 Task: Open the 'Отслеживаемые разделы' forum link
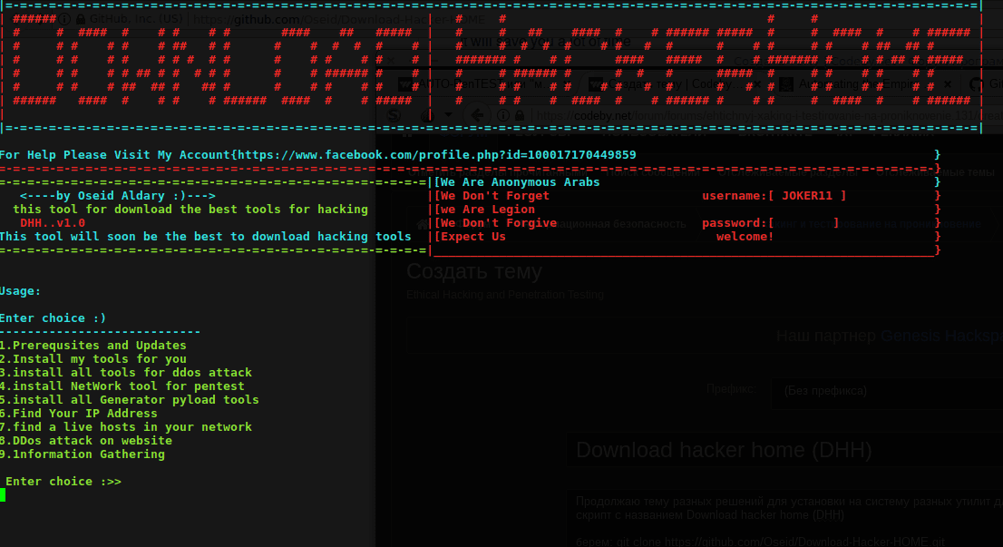tap(788, 172)
